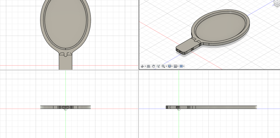Click the Zoom Window fit icon
Image resolution: width=280 pixels, height=138 pixels.
[163, 66]
